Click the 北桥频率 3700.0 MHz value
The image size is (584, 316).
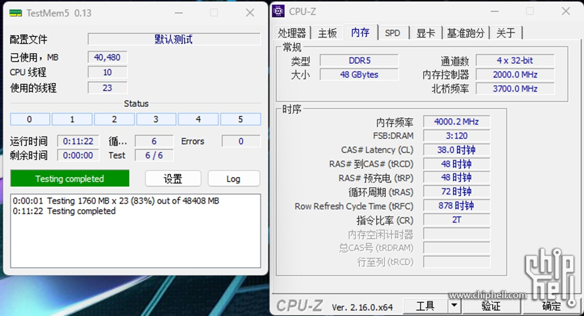coord(515,89)
